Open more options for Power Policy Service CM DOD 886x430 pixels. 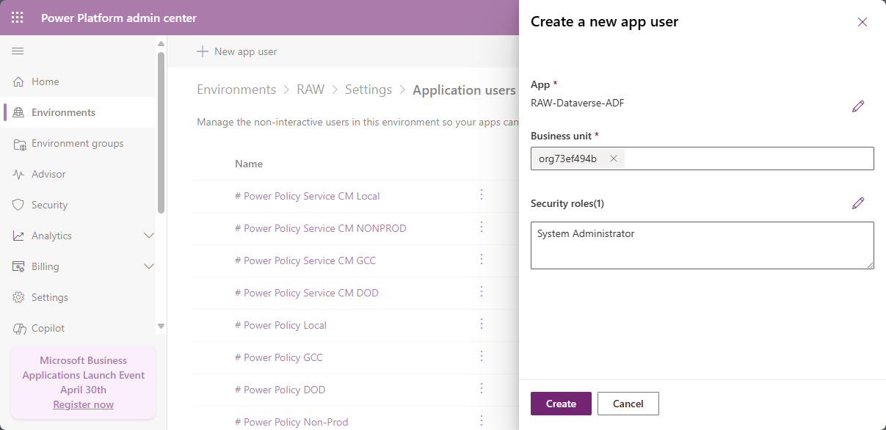point(482,291)
